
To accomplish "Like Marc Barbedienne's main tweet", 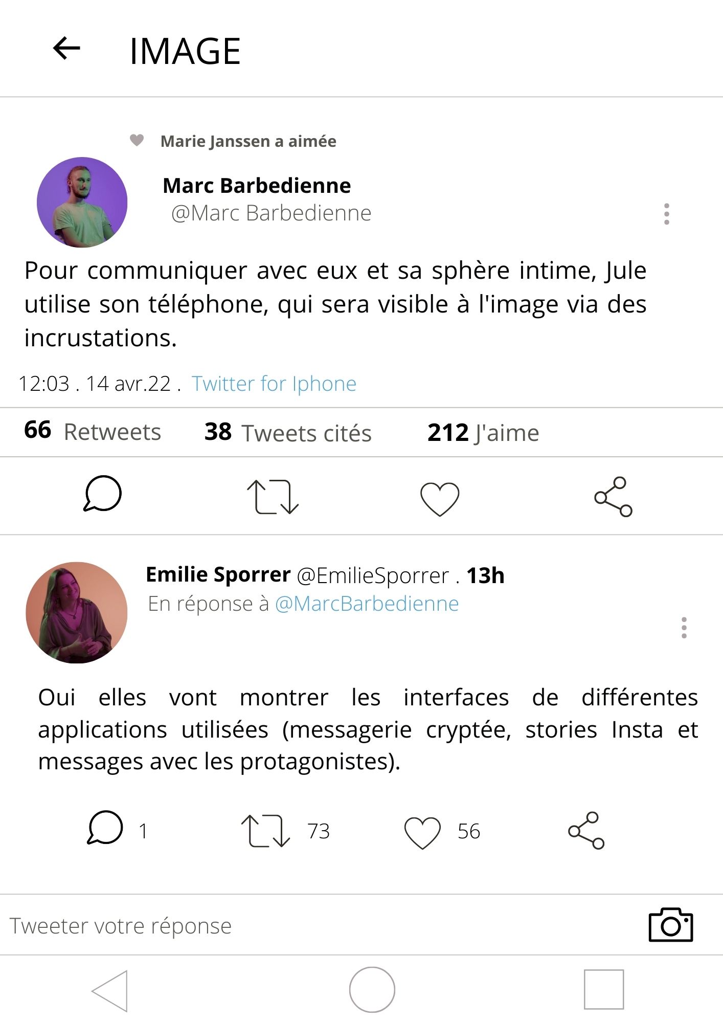I will (x=440, y=499).
